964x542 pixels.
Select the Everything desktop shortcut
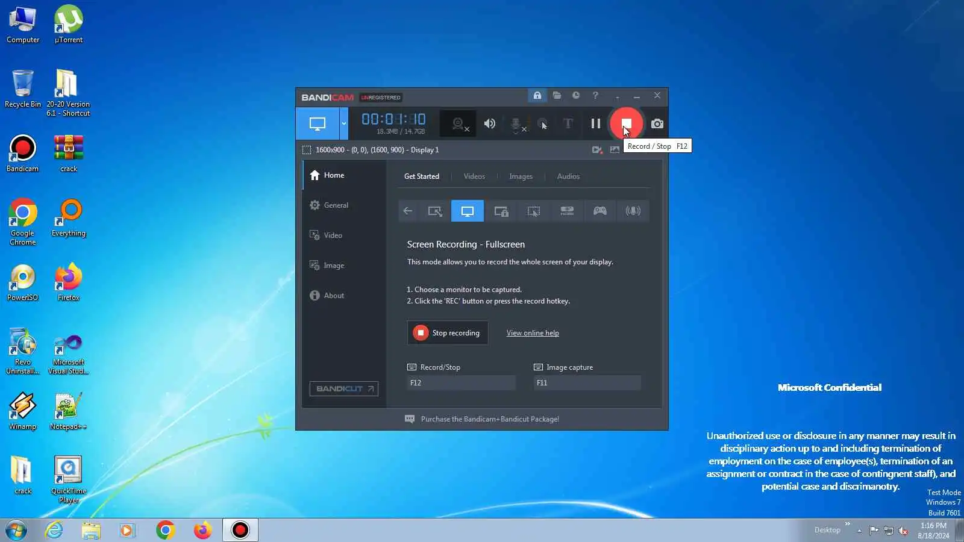(x=69, y=218)
